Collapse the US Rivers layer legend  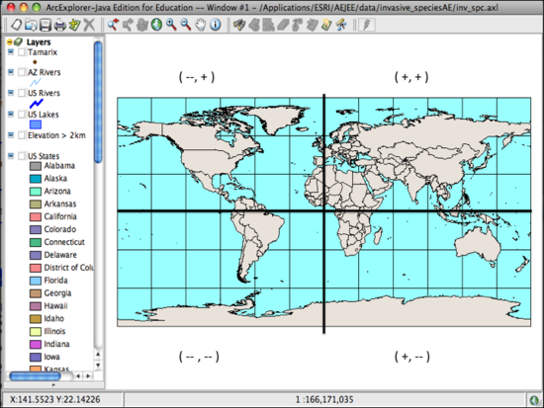(11, 93)
